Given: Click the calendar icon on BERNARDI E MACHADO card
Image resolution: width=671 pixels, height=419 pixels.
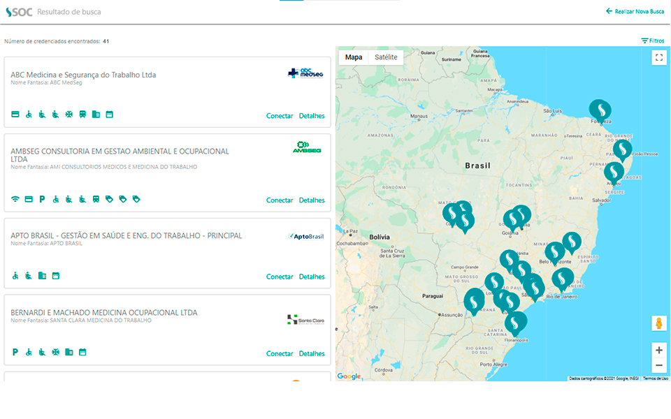Looking at the screenshot, I should tap(82, 352).
